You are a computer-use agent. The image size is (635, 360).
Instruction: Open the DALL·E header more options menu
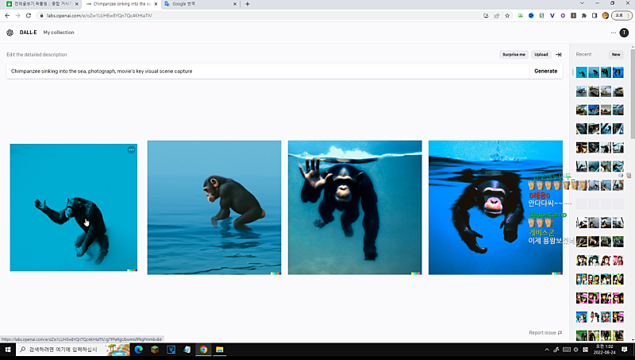(614, 33)
